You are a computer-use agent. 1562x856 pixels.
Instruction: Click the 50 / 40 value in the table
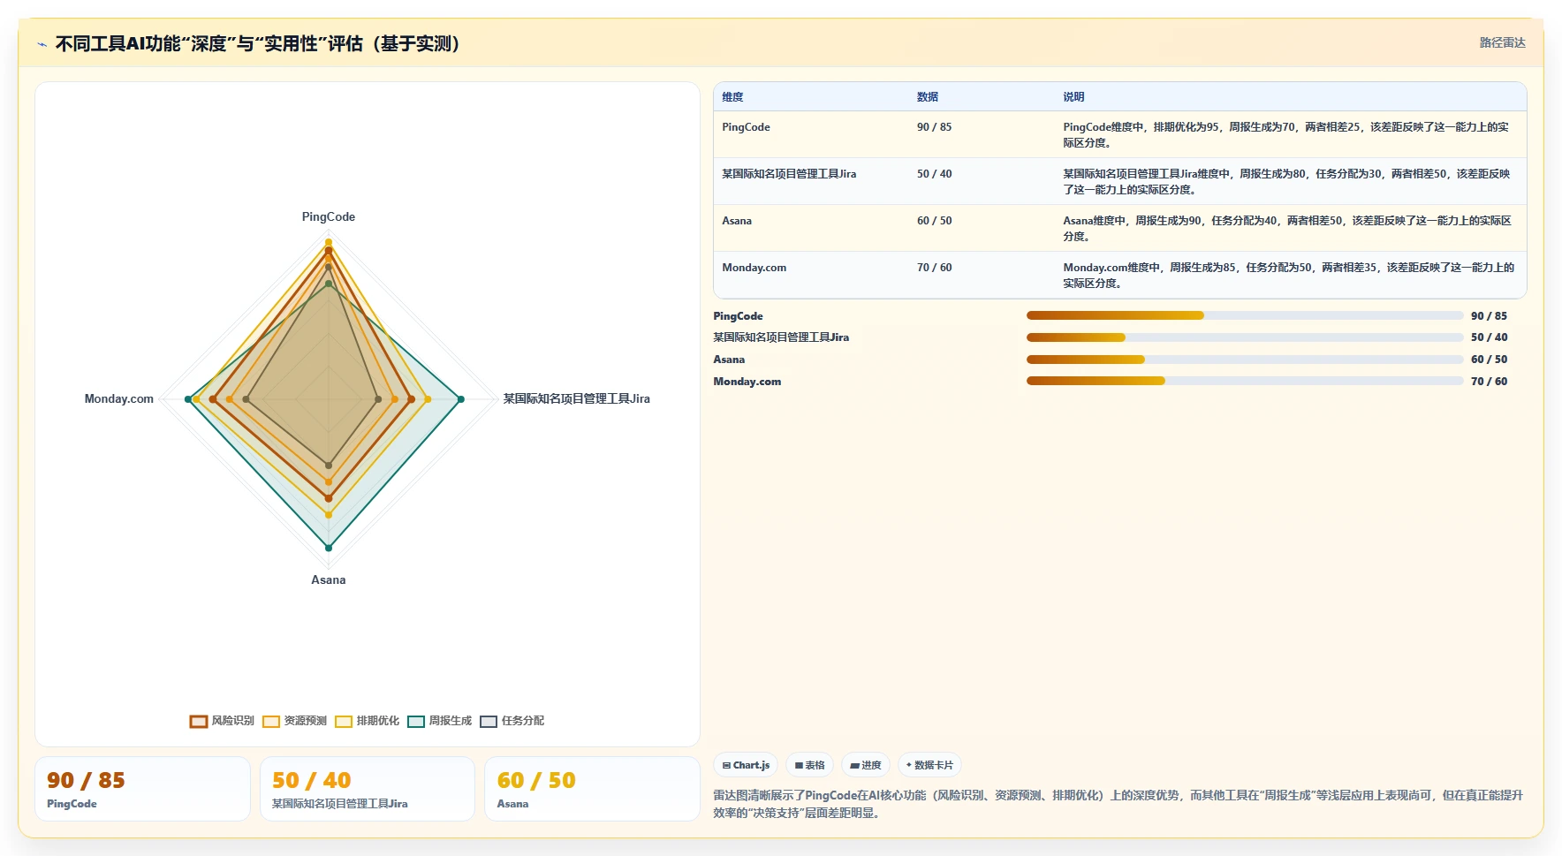(x=934, y=174)
